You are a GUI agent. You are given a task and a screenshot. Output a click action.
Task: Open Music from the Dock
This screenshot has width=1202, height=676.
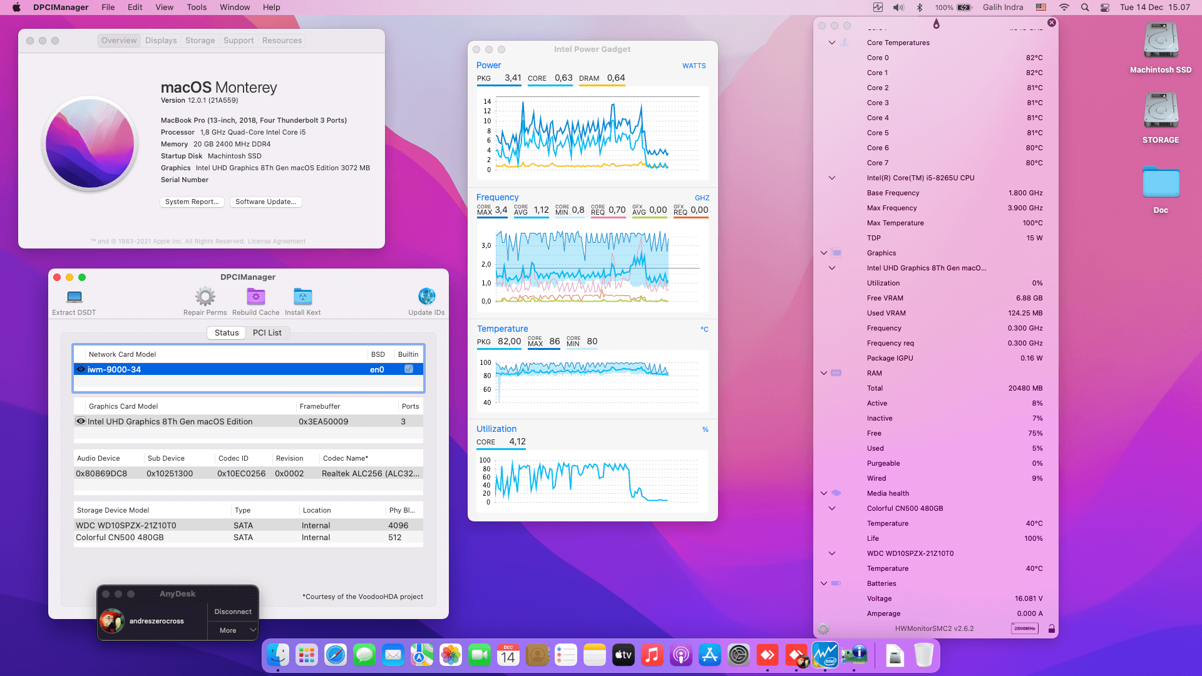pyautogui.click(x=652, y=655)
